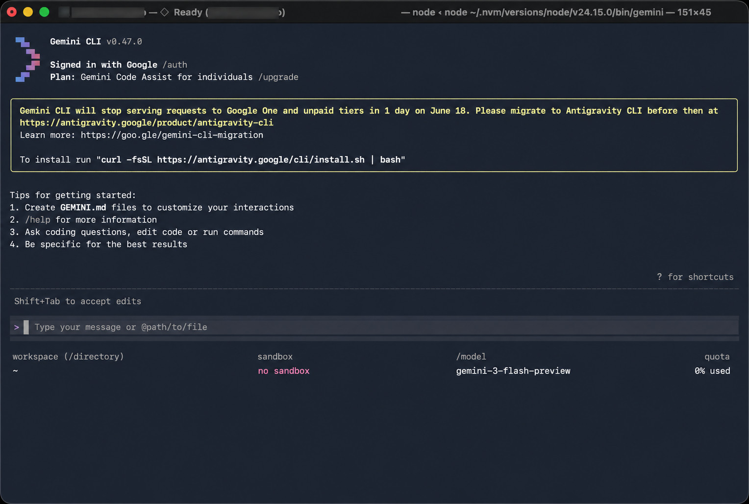Click the version number v0.47.0

click(x=124, y=42)
